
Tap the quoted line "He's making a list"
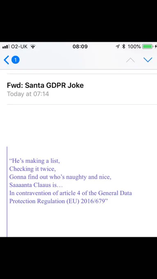click(34, 161)
